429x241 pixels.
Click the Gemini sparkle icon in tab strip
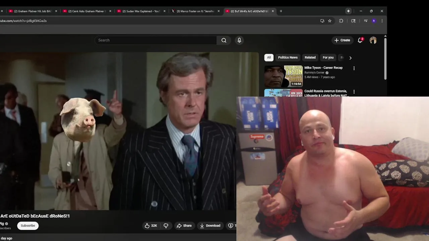tap(348, 11)
